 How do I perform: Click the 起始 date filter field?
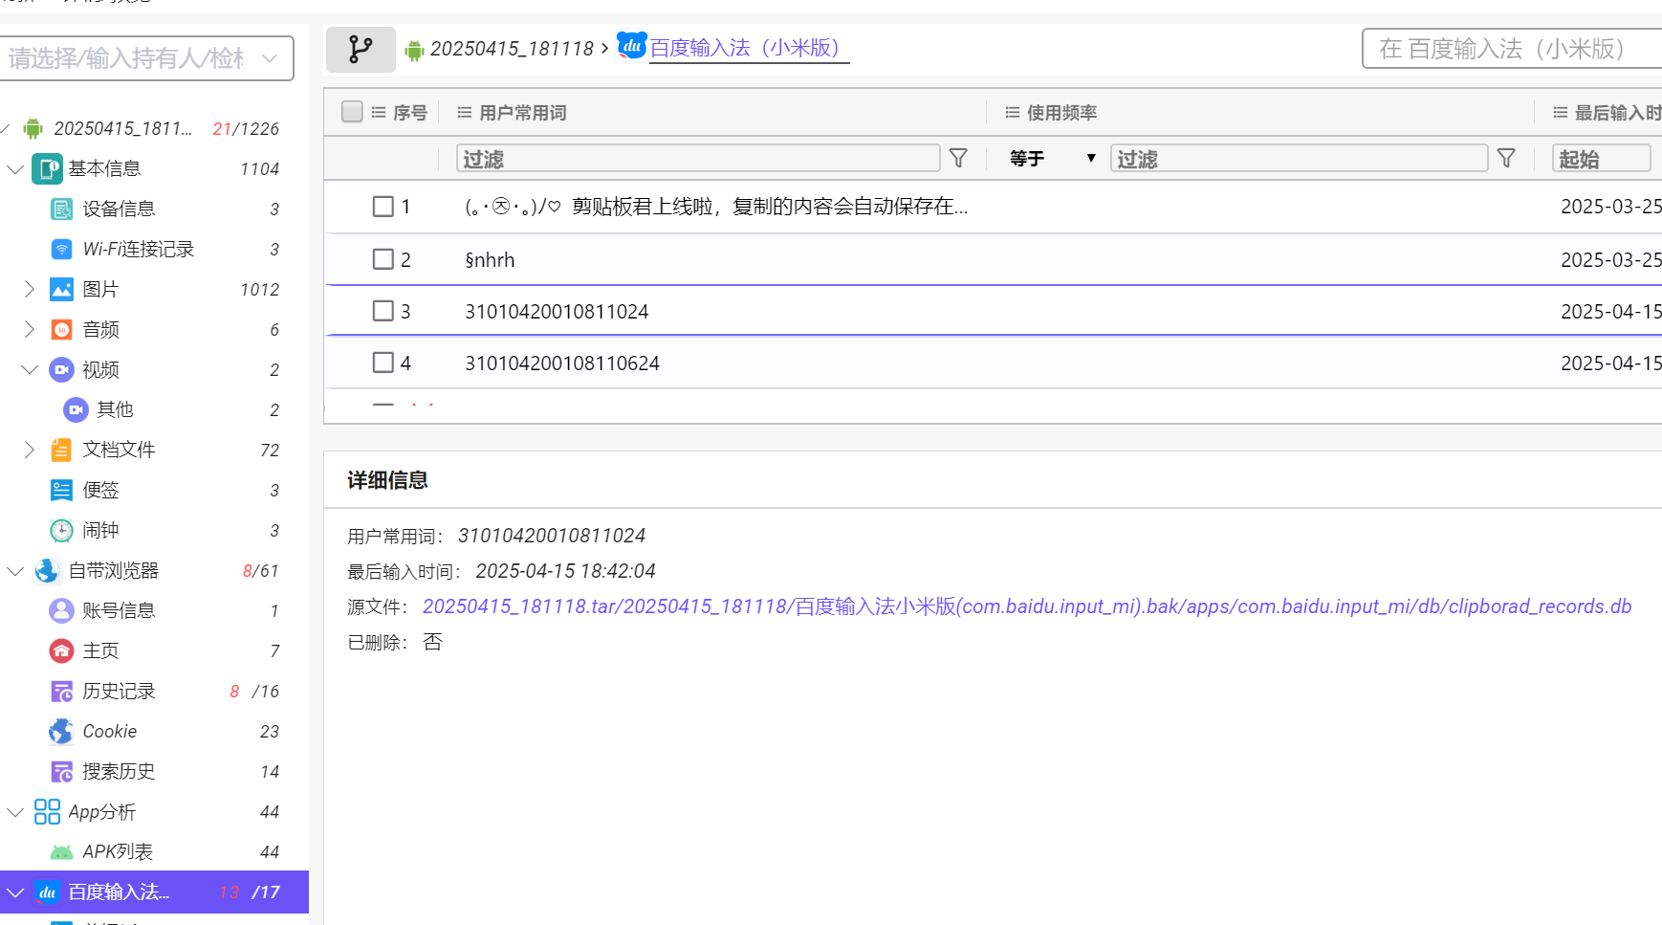click(x=1602, y=158)
